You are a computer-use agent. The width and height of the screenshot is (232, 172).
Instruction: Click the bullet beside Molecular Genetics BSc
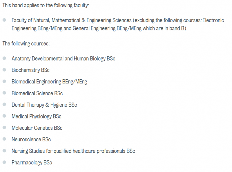click(4, 127)
